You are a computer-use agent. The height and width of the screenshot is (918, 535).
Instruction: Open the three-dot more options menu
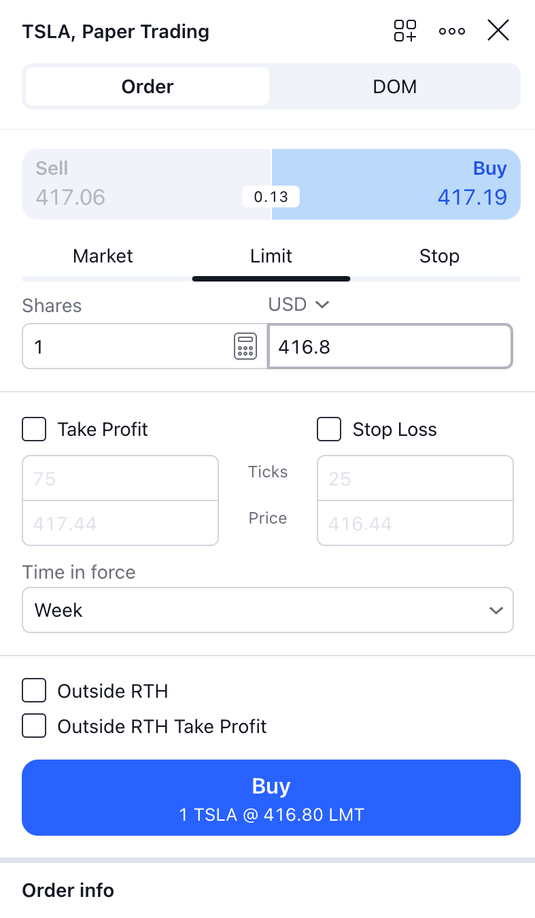[452, 31]
